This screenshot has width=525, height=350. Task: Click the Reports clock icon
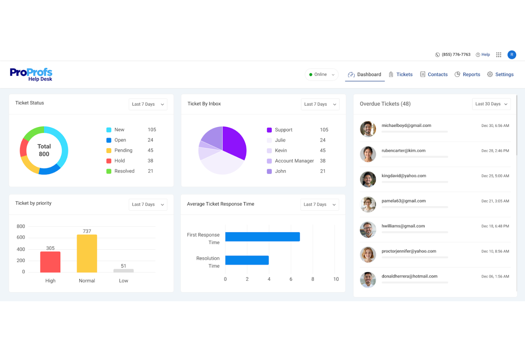click(x=458, y=74)
